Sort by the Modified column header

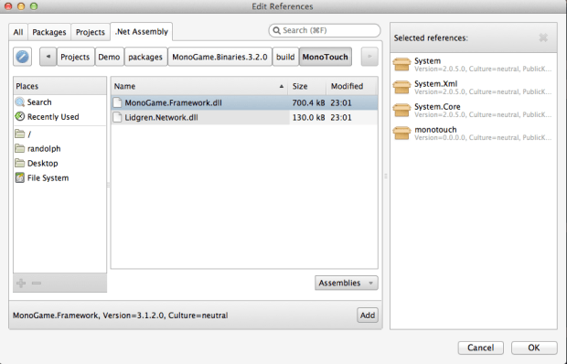tap(352, 86)
